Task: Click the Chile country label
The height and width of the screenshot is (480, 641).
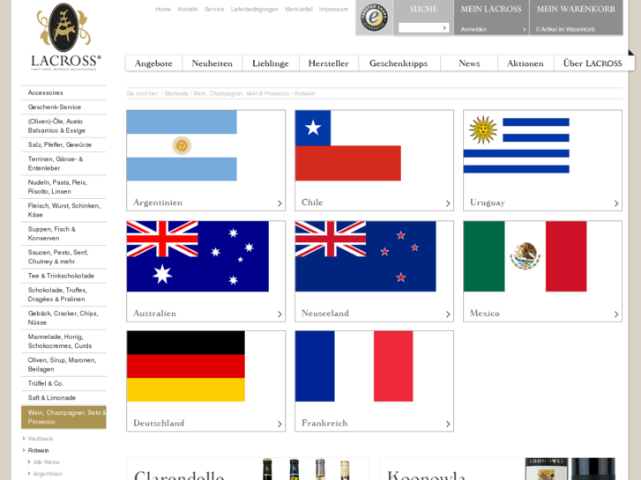Action: (312, 203)
